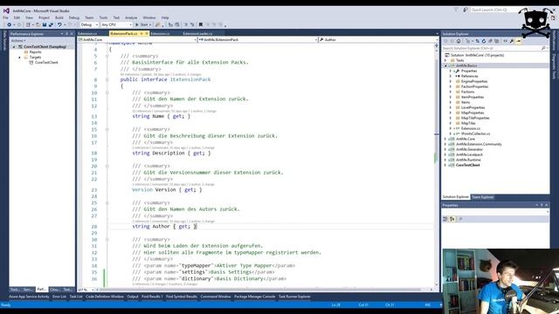This screenshot has height=314, width=559.
Task: Toggle Preview Selected Items in Solution Explorer
Action: click(x=518, y=41)
